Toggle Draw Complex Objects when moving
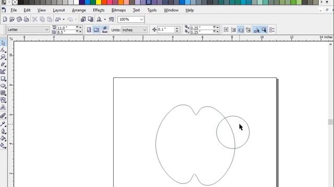This screenshot has height=187, width=334. pos(257,30)
